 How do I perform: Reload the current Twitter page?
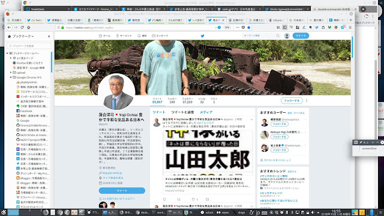pos(22,28)
